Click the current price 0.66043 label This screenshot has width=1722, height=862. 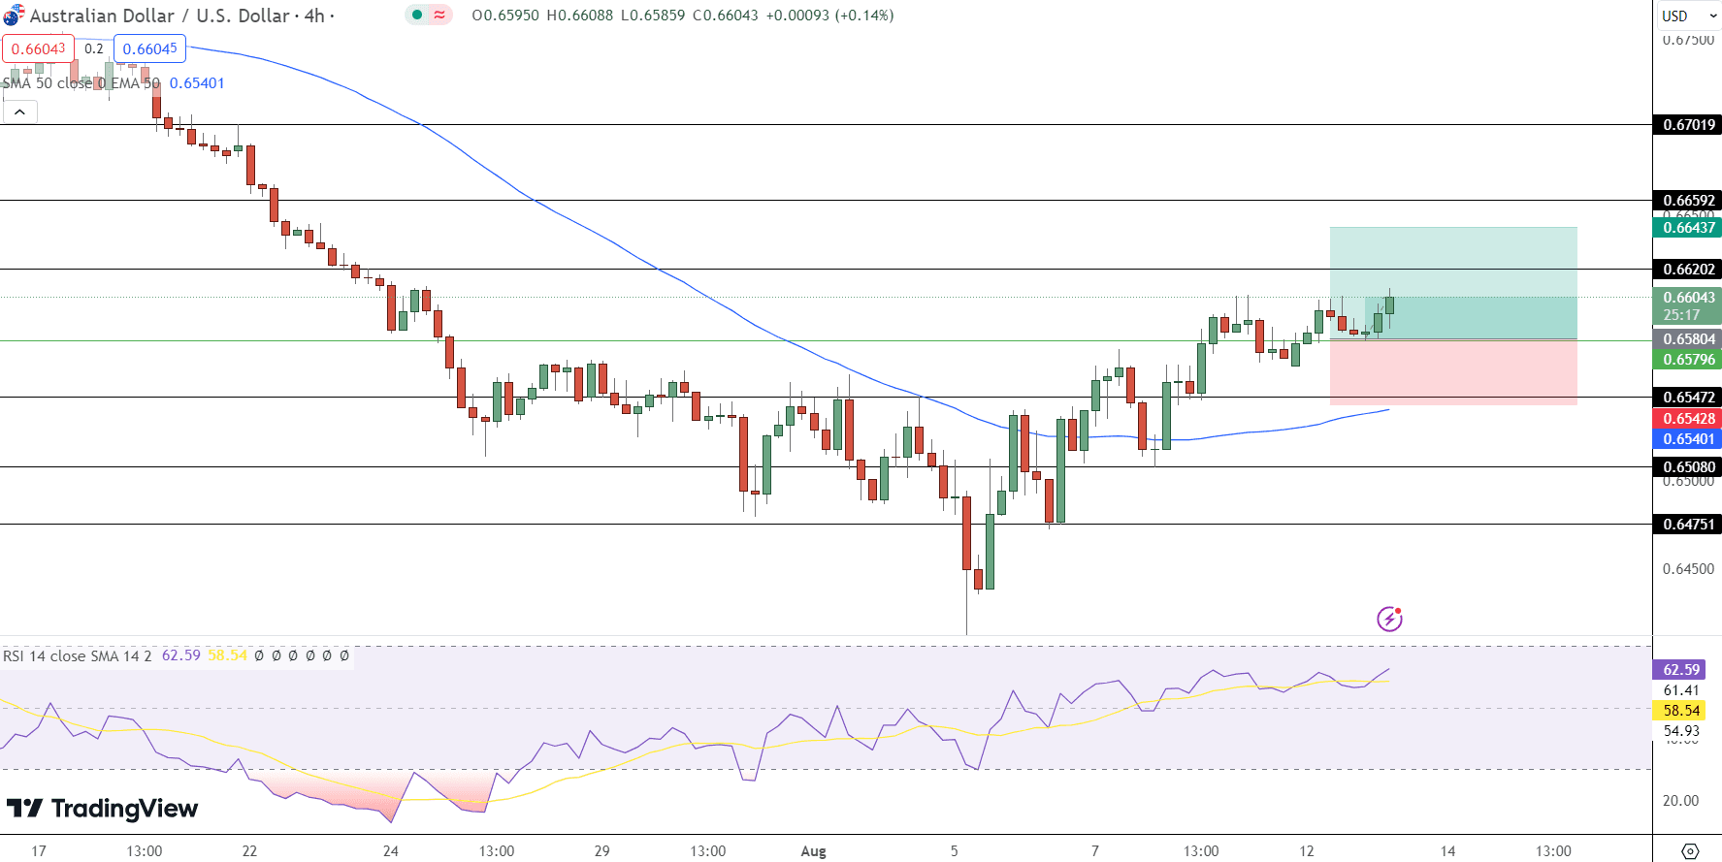click(x=1688, y=305)
